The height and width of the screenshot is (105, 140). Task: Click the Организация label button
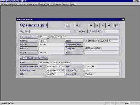point(29,37)
